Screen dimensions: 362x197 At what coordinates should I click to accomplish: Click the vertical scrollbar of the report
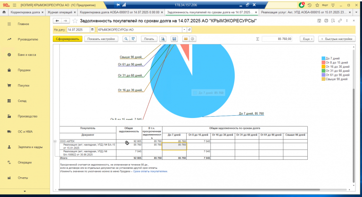[x=354, y=136]
